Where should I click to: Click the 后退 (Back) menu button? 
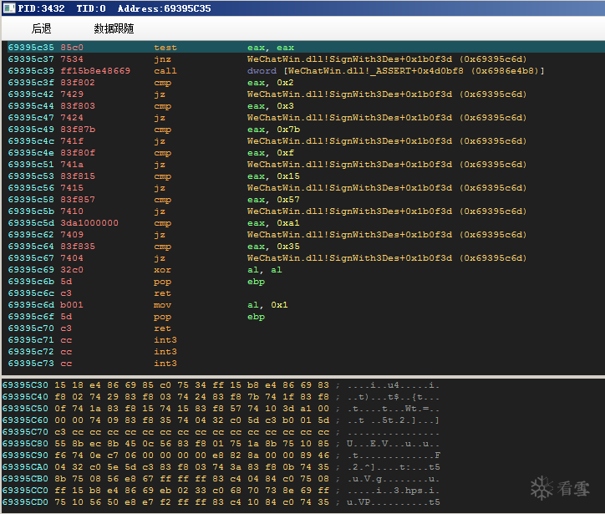point(41,28)
